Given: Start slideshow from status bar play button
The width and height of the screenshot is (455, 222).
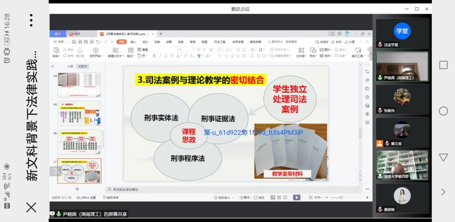Looking at the screenshot, I should [x=297, y=197].
